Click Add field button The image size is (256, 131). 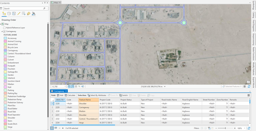coord(60,95)
